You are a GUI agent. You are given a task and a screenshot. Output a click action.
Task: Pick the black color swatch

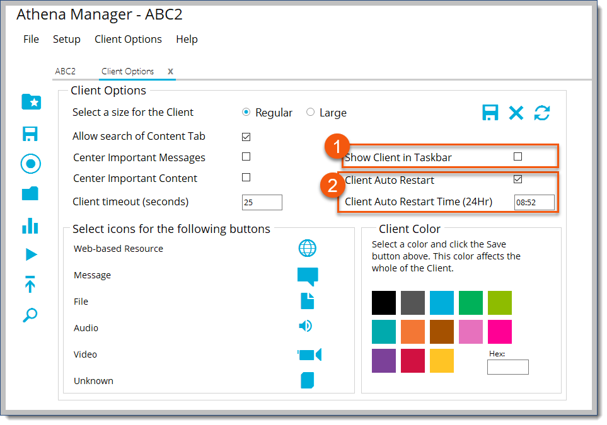point(384,303)
